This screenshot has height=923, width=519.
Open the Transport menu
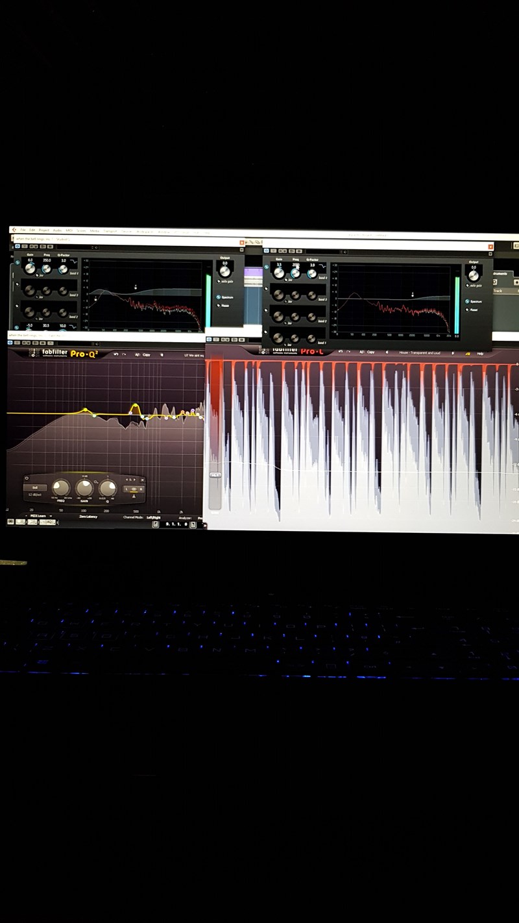(110, 230)
